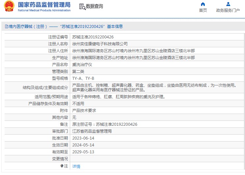Select model spec TY-A、TY-B
Image resolution: width=245 pixels, height=175 pixels.
point(83,78)
